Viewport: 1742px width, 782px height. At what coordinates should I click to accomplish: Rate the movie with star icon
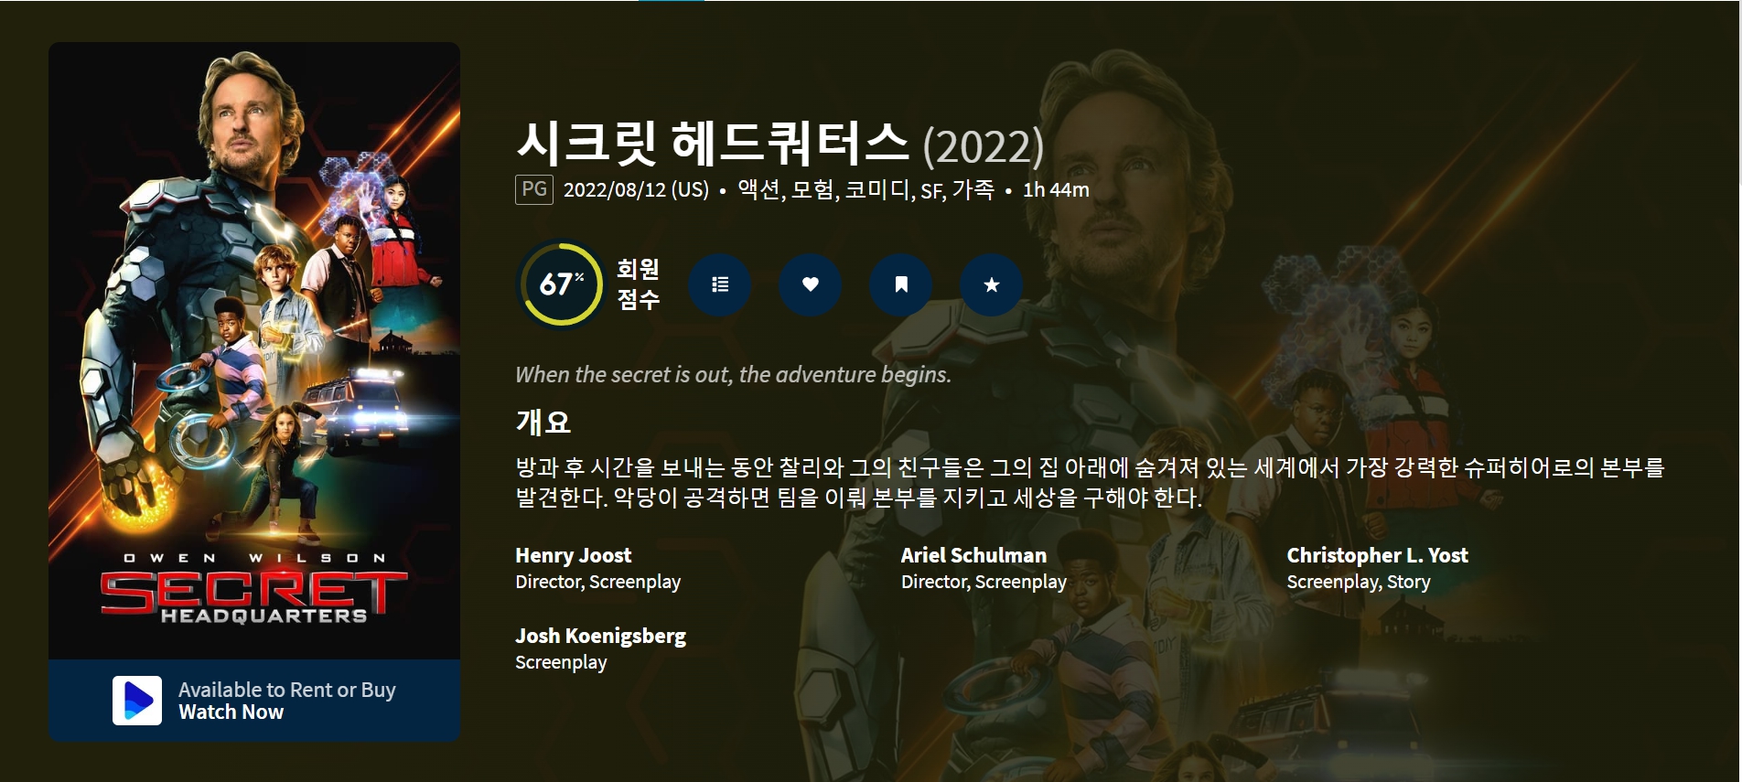(x=992, y=284)
